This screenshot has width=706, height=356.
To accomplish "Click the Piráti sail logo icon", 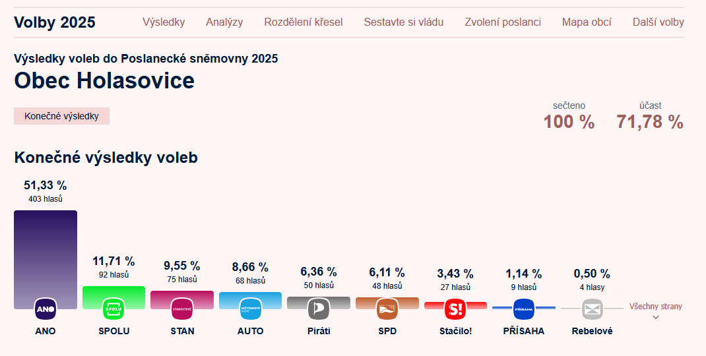I will [x=319, y=309].
